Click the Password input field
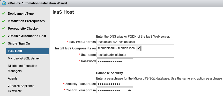This screenshot has height=96, width=223. click(x=115, y=61)
